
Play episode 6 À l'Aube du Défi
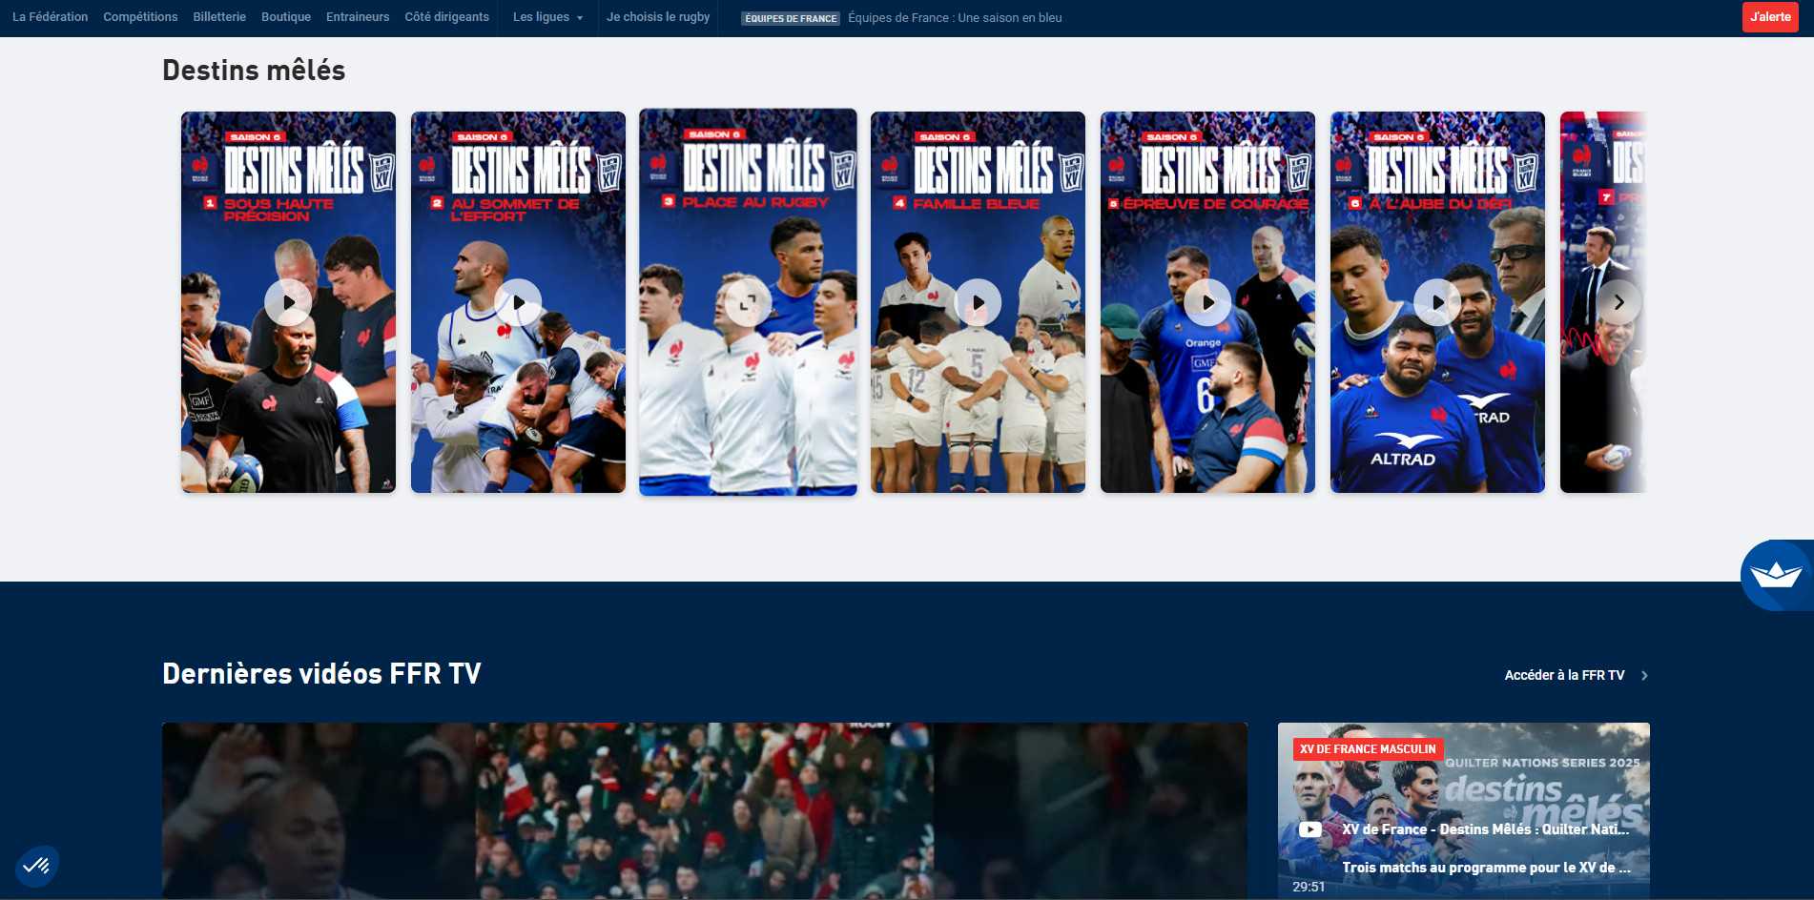pyautogui.click(x=1437, y=302)
